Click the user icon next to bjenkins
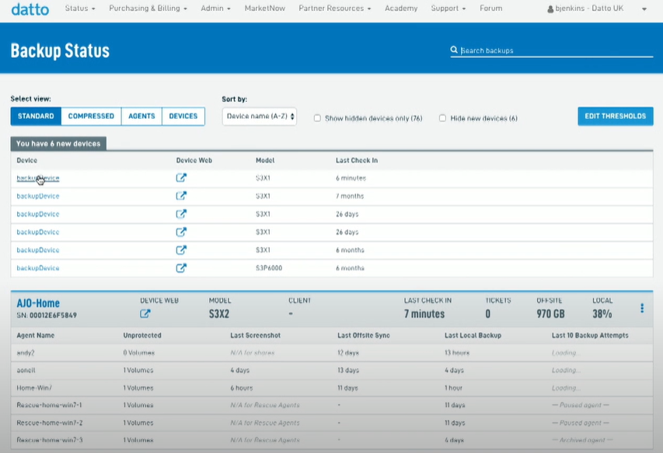 point(550,9)
